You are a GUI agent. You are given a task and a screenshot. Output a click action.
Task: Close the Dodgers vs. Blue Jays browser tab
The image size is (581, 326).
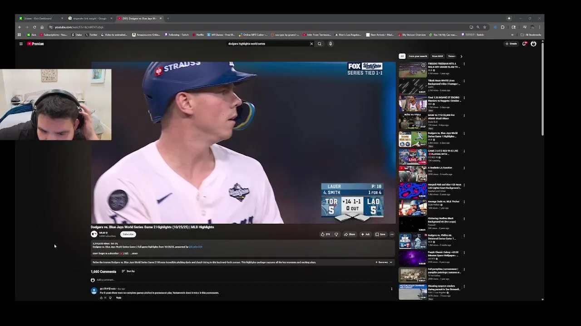160,19
